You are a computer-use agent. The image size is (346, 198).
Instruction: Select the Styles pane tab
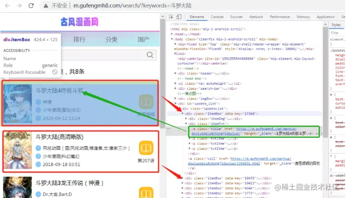tap(336, 25)
